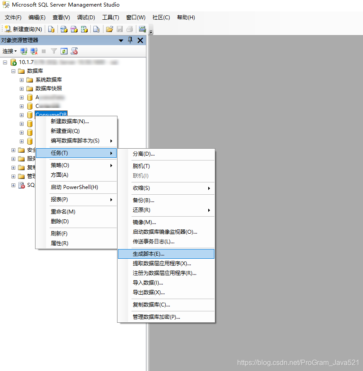
Task: Click the Activity Monitor toolbar icon
Action: pos(142,29)
